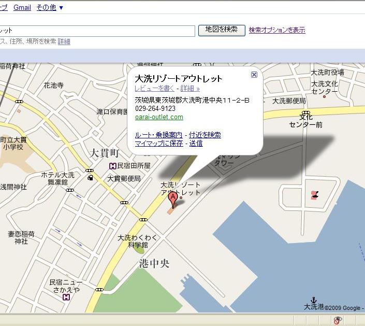The width and height of the screenshot is (365, 326).
Task: Click the hotel icon below 民宿ニューさかえや
Action: coord(66,297)
